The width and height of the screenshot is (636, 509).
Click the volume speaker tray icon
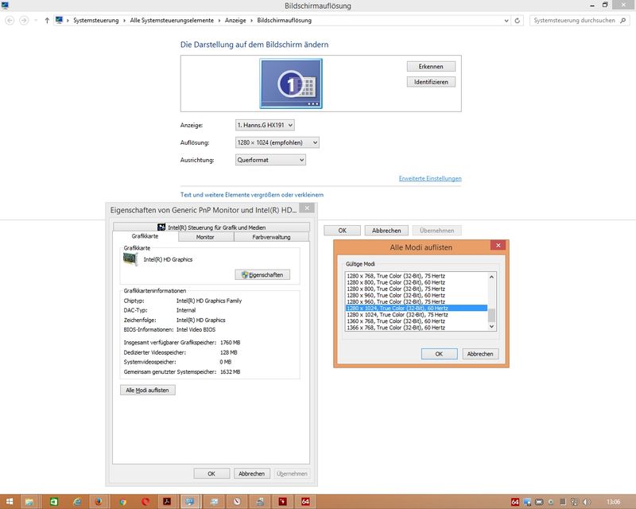coord(588,502)
